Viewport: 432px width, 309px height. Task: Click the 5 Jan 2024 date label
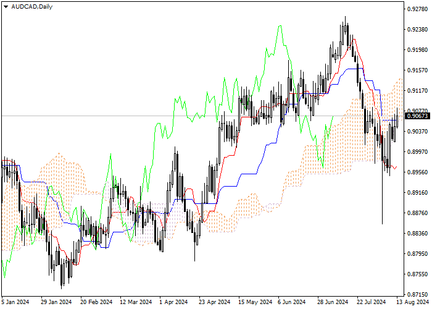[15, 302]
